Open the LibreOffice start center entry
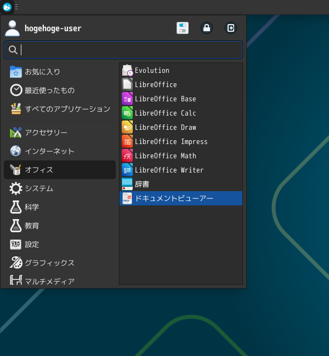Viewport: 329px width, 356px height. tap(156, 85)
